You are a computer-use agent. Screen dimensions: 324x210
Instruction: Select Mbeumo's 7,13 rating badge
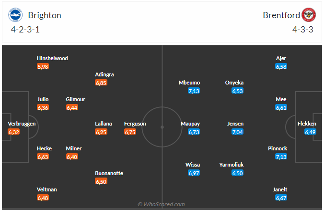click(x=194, y=91)
